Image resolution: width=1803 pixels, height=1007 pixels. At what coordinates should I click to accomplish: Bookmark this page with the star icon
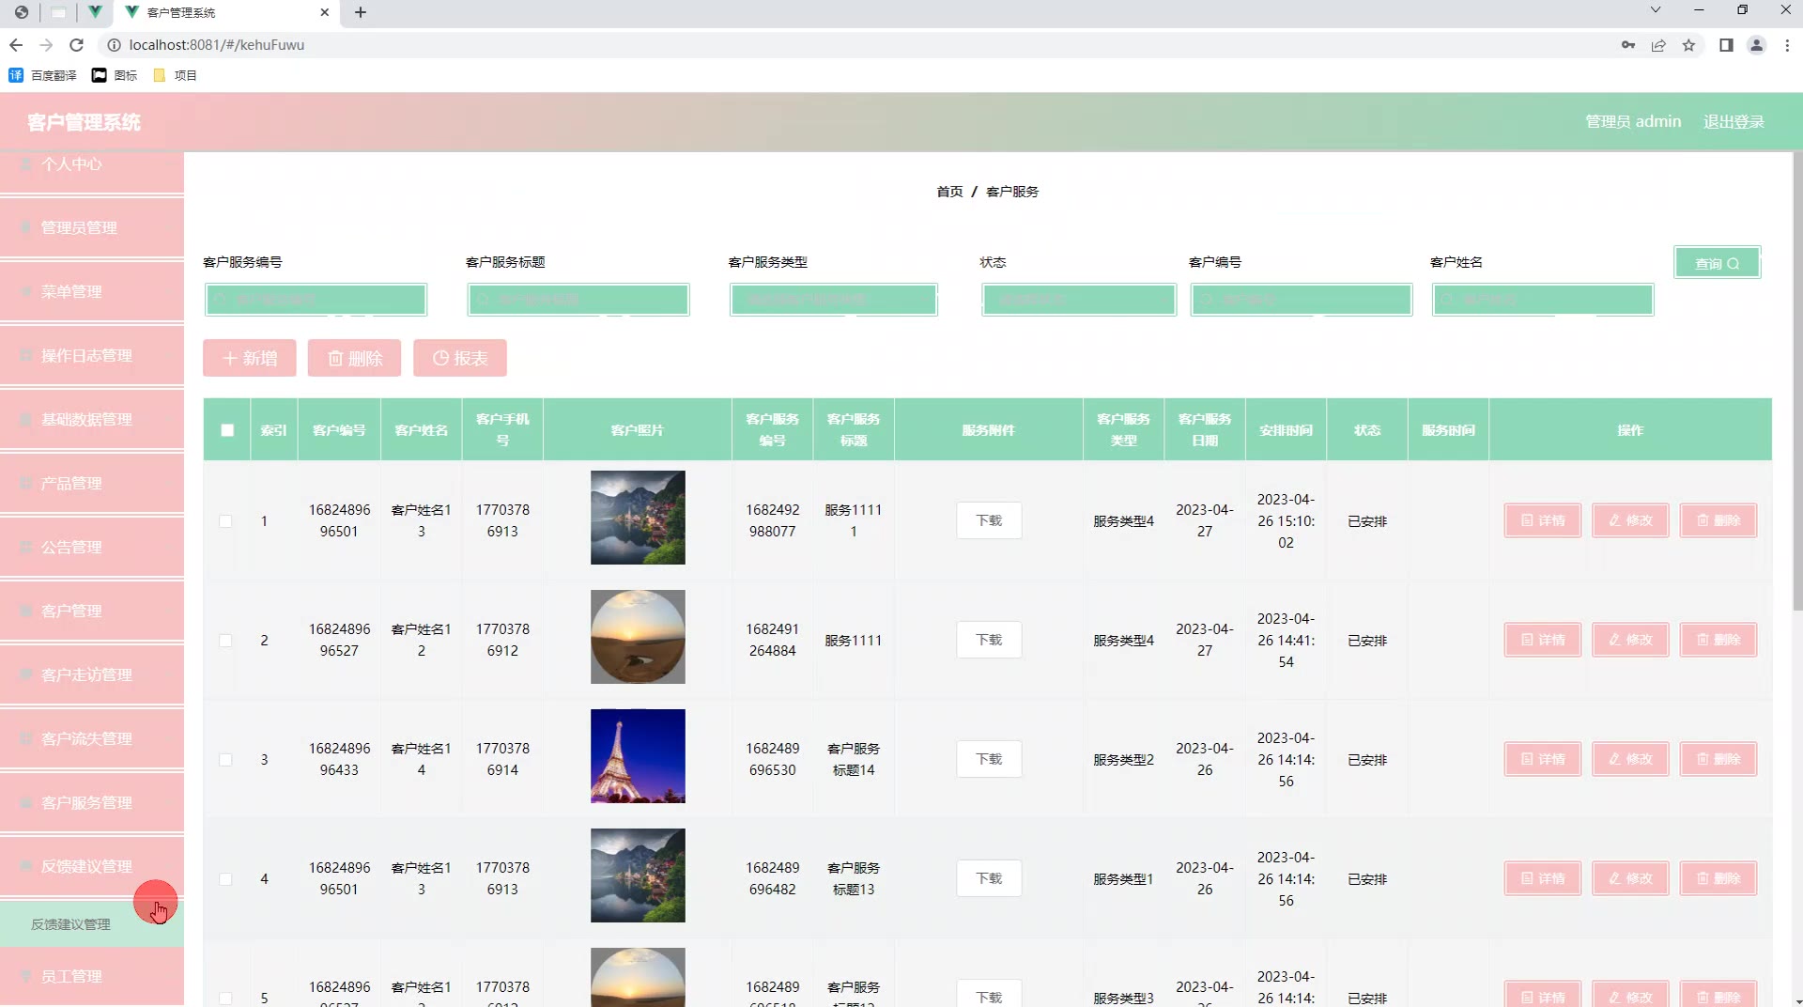click(x=1688, y=45)
